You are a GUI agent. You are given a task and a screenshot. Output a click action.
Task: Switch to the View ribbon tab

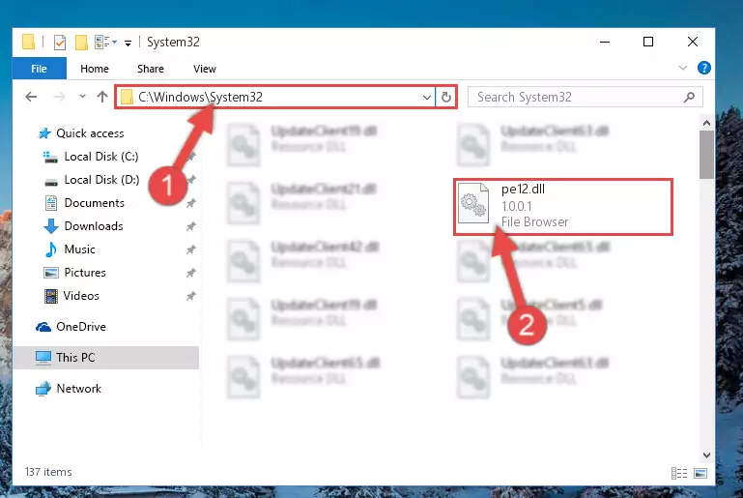click(204, 69)
